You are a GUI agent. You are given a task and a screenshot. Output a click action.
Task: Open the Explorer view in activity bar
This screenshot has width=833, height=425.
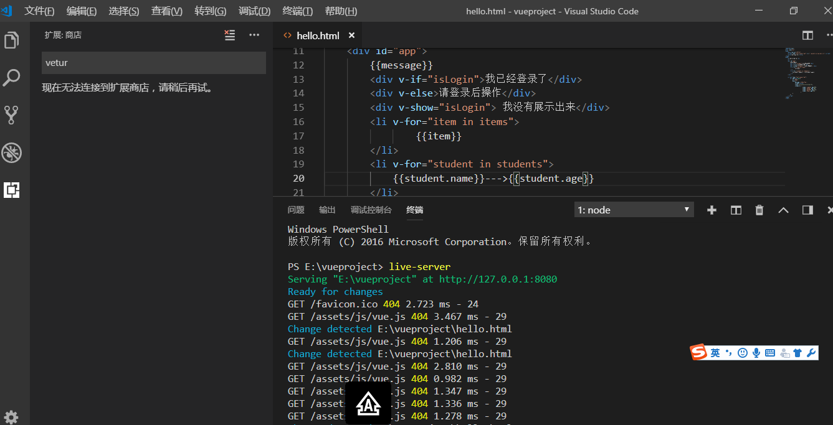pyautogui.click(x=12, y=41)
